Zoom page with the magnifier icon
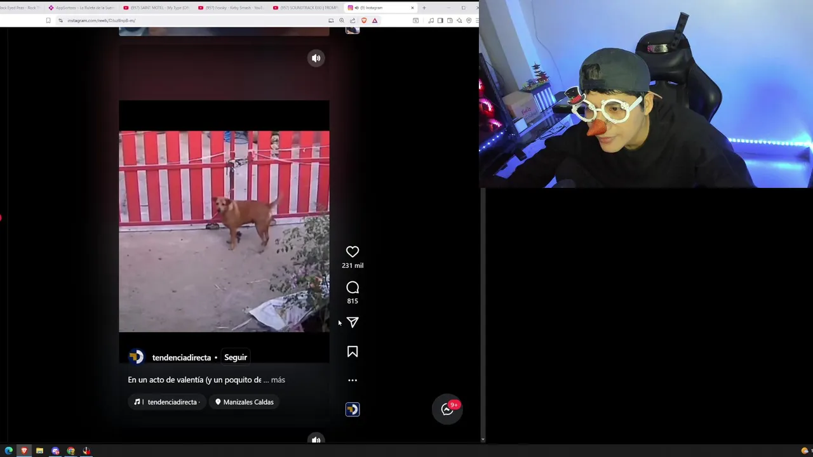This screenshot has width=813, height=457. pos(342,20)
